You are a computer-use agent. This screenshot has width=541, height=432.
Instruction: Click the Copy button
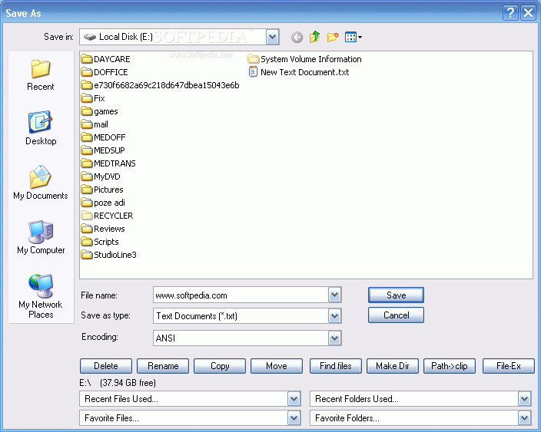pos(220,366)
